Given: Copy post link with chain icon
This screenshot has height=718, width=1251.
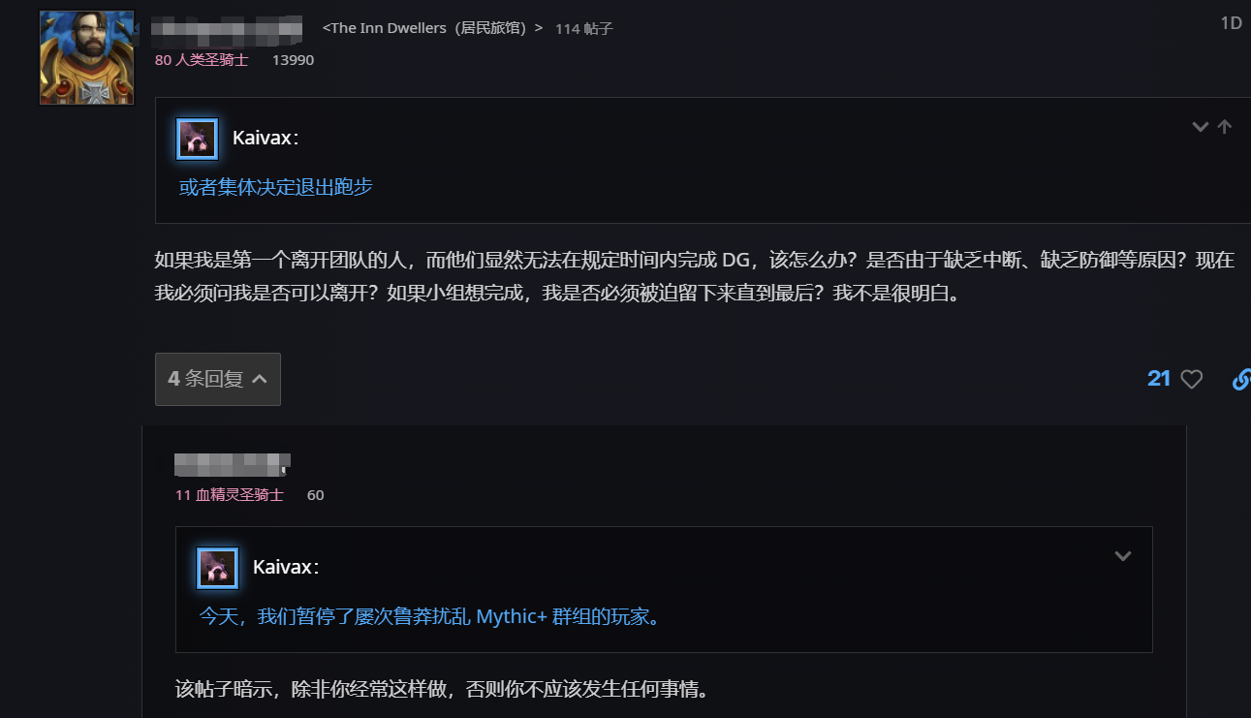Looking at the screenshot, I should point(1240,380).
